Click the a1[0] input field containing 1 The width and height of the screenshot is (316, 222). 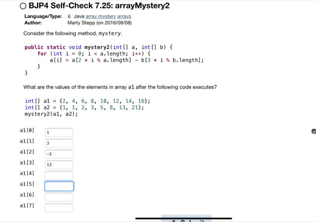[x=59, y=132]
